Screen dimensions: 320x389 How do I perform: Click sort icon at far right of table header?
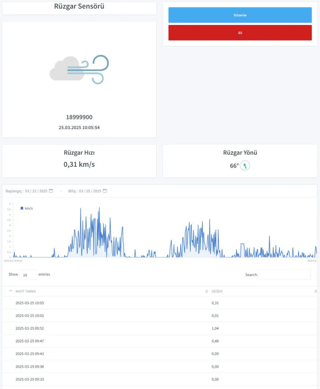pos(315,291)
